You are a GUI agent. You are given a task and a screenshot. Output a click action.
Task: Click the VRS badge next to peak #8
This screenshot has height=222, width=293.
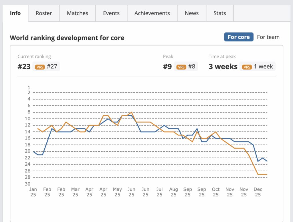coord(181,67)
